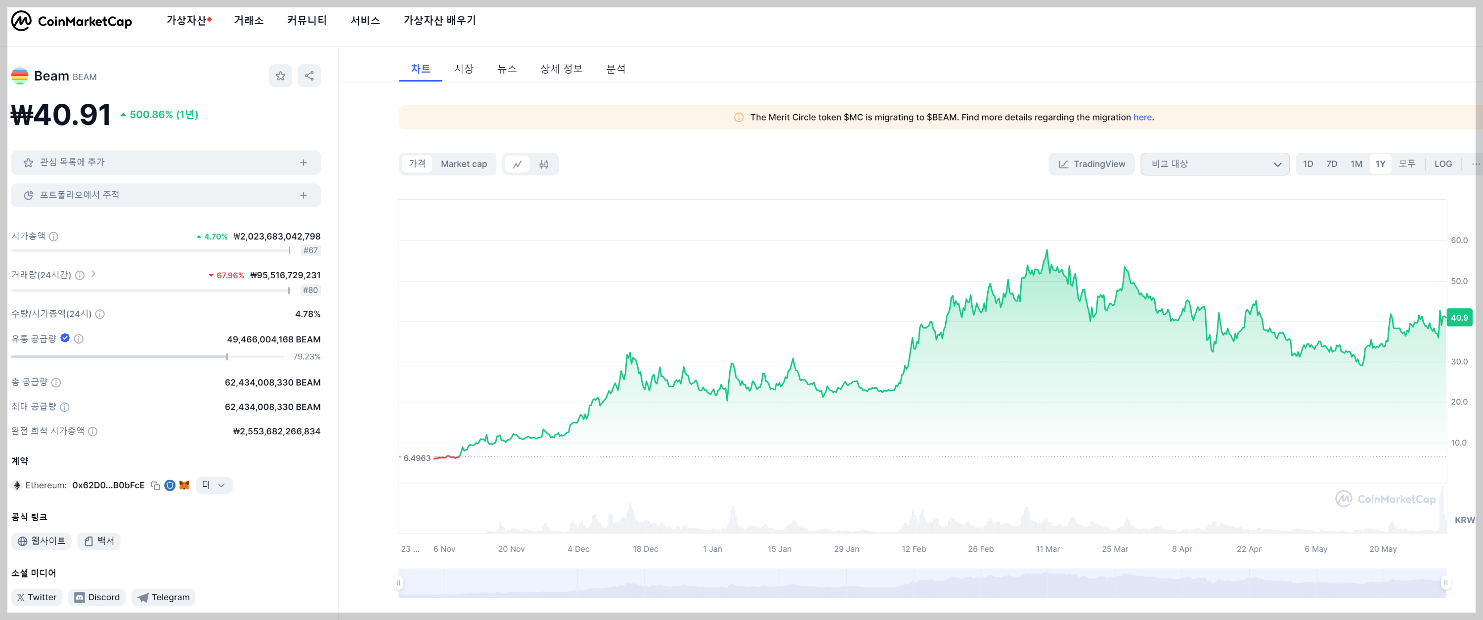Toggle the LOG scale option

1442,164
